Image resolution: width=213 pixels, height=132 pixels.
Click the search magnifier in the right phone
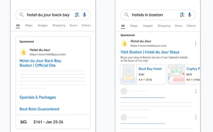pyautogui.click(x=127, y=15)
